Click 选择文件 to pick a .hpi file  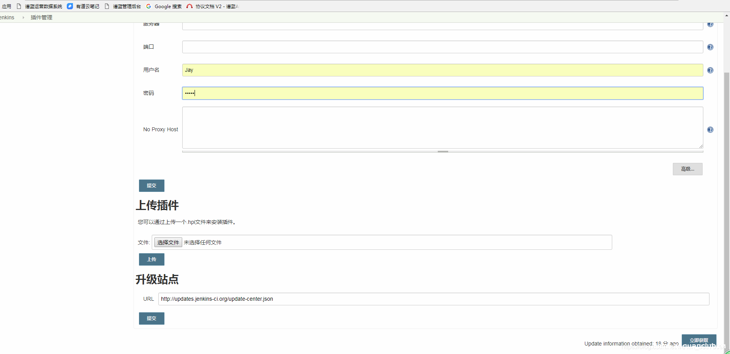click(168, 242)
